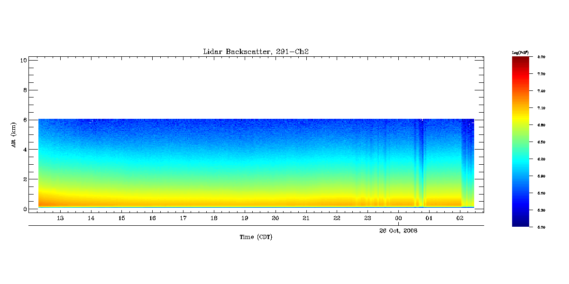Click the '16' hour tick label
The image size is (569, 284).
[152, 218]
